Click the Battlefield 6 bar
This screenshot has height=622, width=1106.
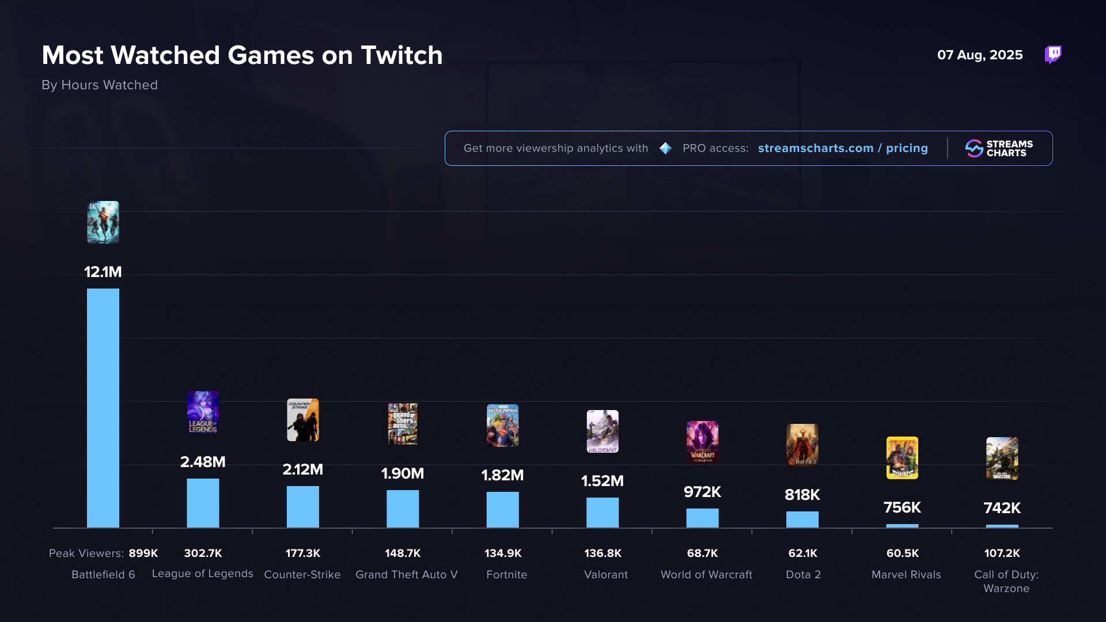pyautogui.click(x=103, y=408)
